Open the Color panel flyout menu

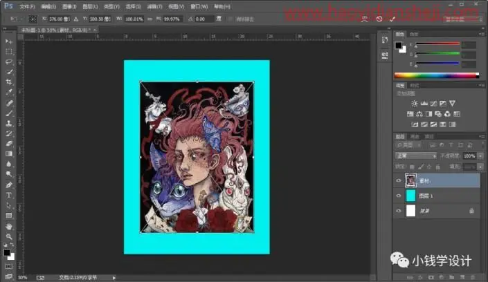[x=482, y=34]
